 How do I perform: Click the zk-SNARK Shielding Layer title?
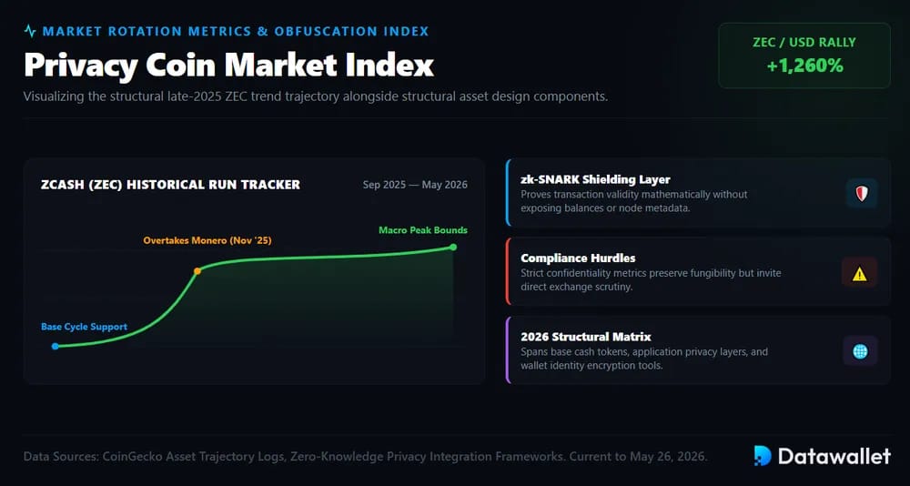coord(595,179)
